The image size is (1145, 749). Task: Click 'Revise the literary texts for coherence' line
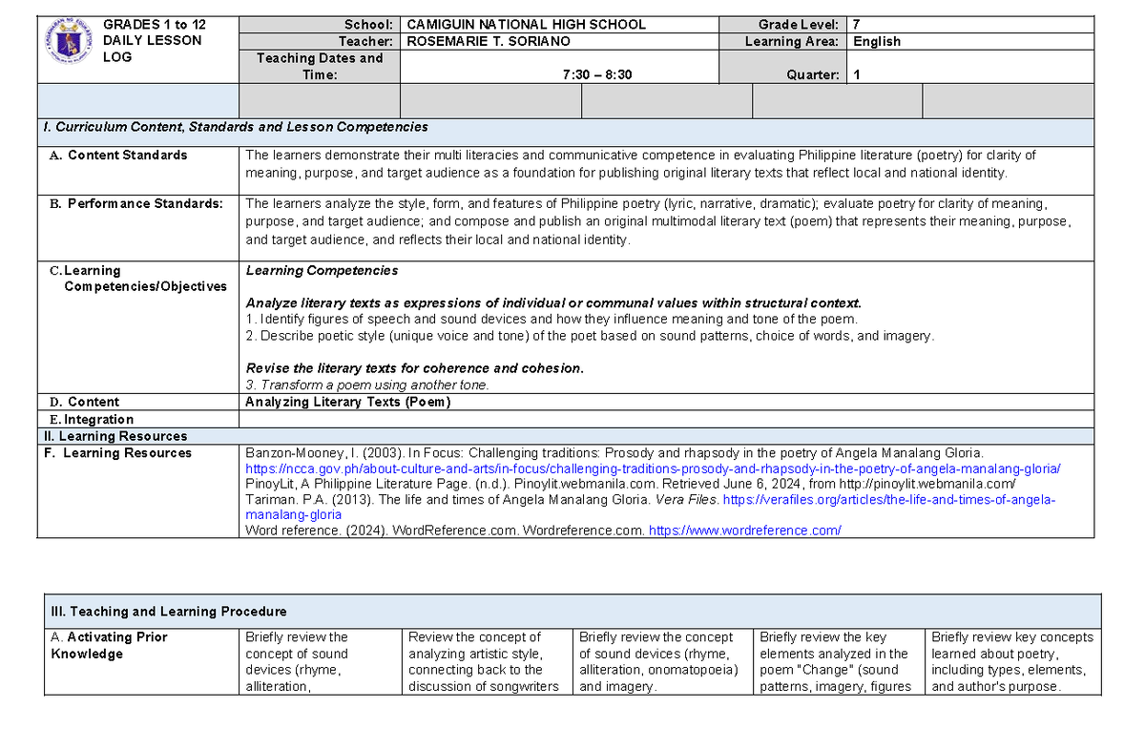tap(414, 368)
